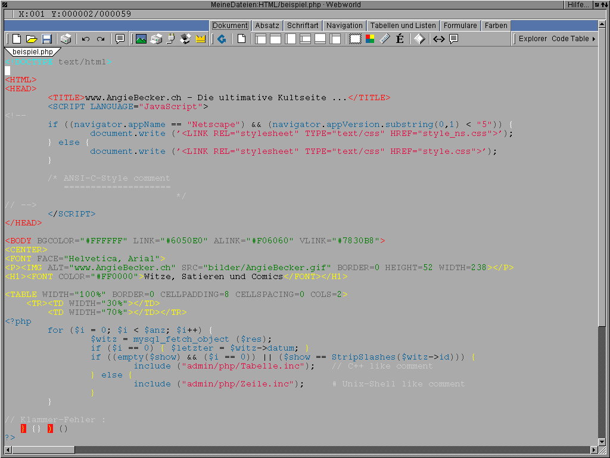Viewport: 610px width, 458px height.
Task: Click the open box package icon
Action: 186,39
